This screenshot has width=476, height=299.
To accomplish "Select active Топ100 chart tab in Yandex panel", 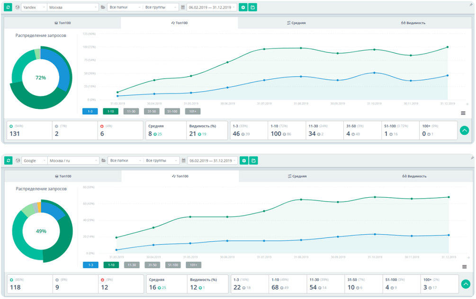I will click(x=180, y=23).
